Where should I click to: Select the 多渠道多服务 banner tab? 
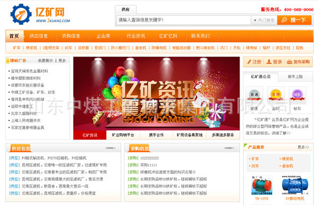(223, 135)
